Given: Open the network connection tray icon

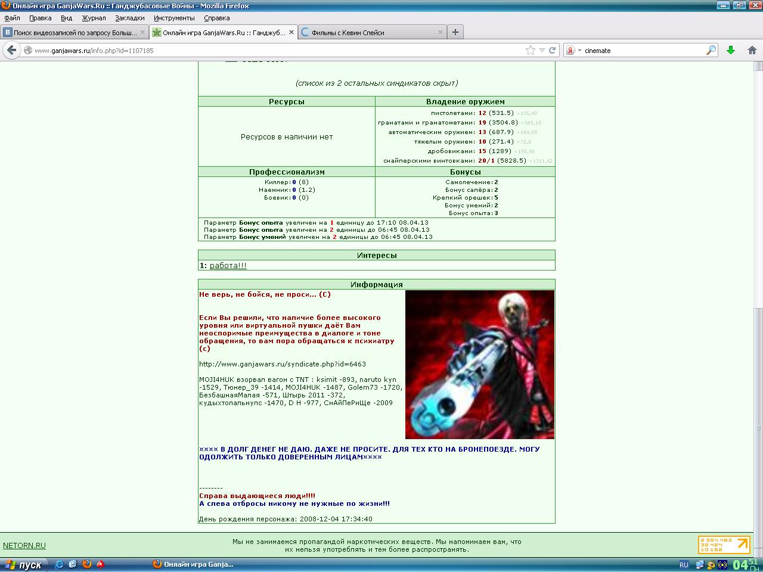Looking at the screenshot, I should [701, 565].
